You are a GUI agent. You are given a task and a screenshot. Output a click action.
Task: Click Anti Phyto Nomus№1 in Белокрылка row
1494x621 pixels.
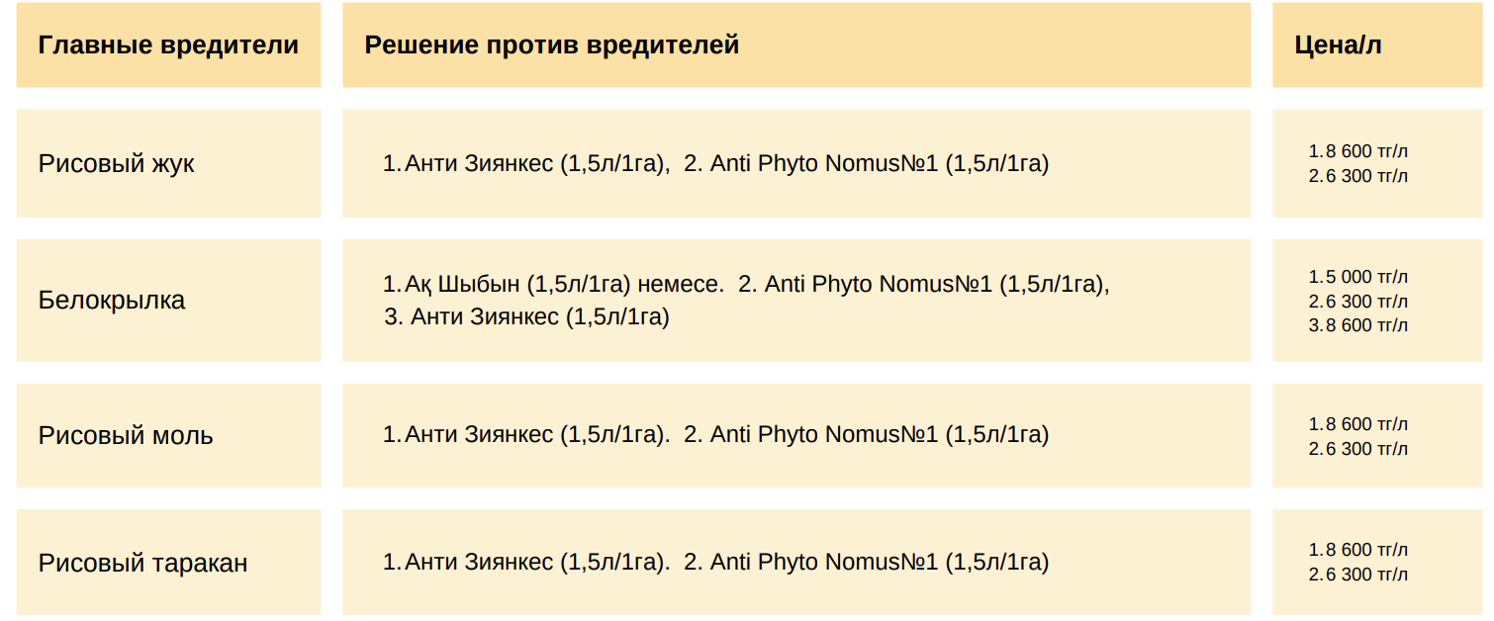pyautogui.click(x=878, y=285)
